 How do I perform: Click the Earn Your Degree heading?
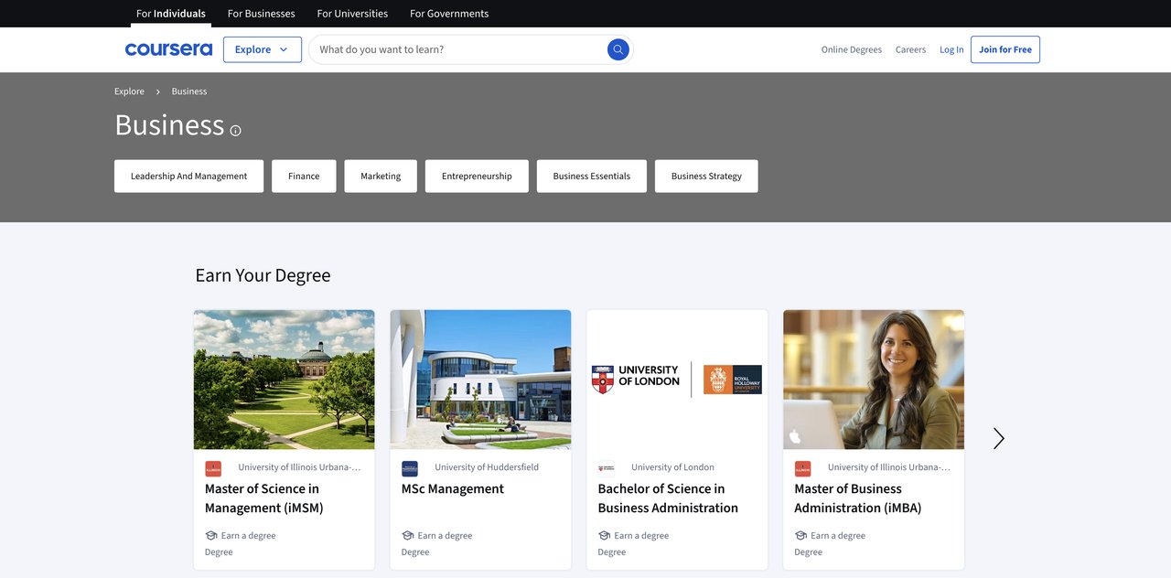263,275
